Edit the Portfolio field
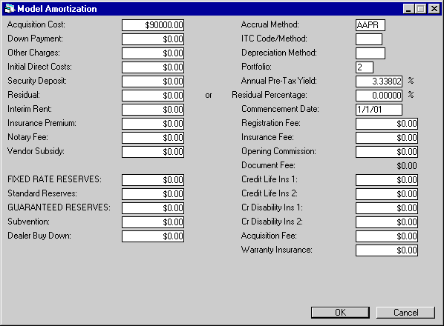 [365, 67]
